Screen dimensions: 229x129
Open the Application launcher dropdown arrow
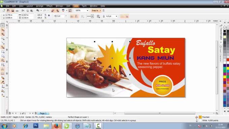[x=67, y=10]
